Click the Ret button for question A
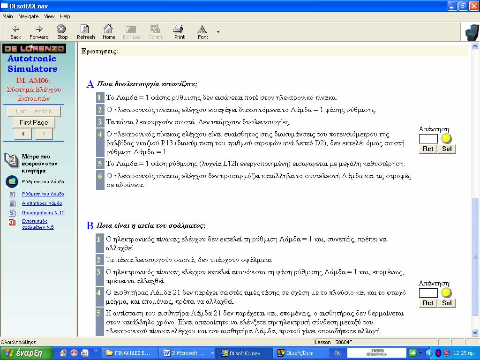 [x=428, y=149]
